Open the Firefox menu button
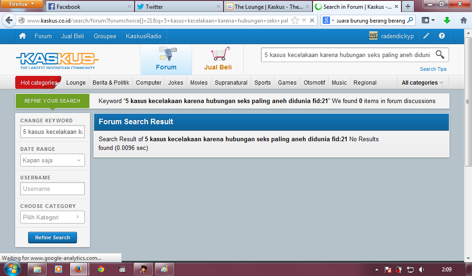Image resolution: width=472 pixels, height=276 pixels. click(22, 4)
